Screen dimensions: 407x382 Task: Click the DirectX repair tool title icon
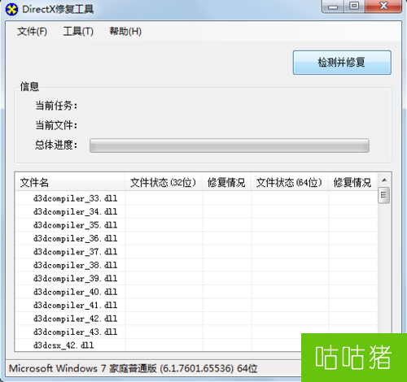point(11,10)
